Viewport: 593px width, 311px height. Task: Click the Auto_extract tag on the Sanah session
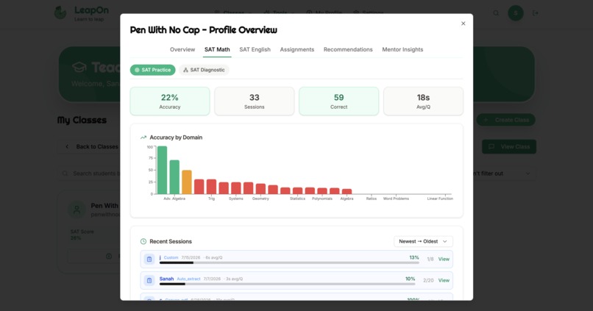coord(189,279)
